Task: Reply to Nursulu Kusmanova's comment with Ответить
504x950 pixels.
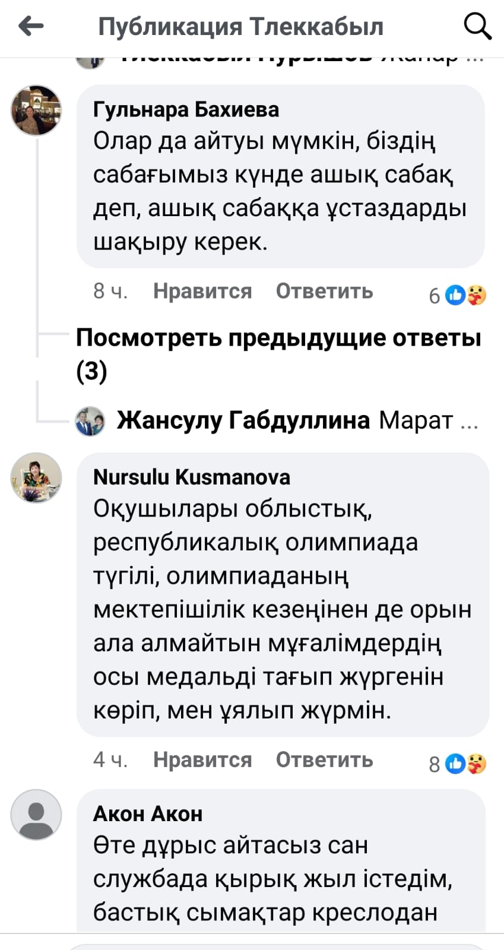Action: click(324, 759)
